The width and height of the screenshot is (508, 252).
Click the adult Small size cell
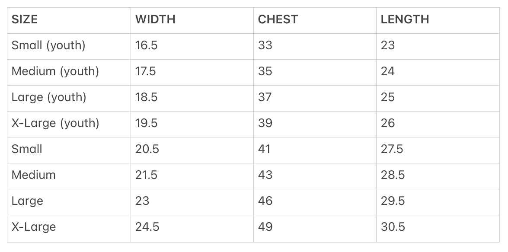pyautogui.click(x=27, y=149)
